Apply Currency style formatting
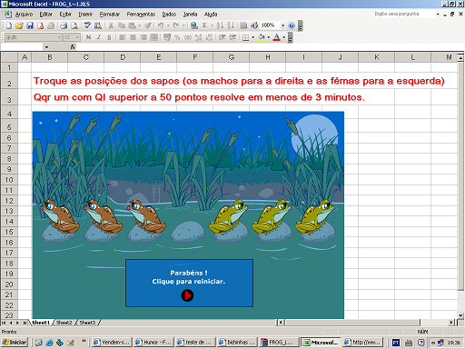The image size is (465, 349). [x=167, y=37]
